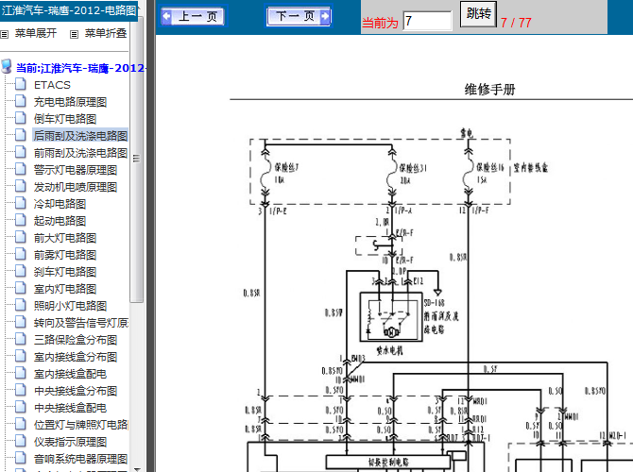Open 位置灯与牌照灯电路 item
Viewport: 633px width, 472px height.
pyautogui.click(x=80, y=425)
